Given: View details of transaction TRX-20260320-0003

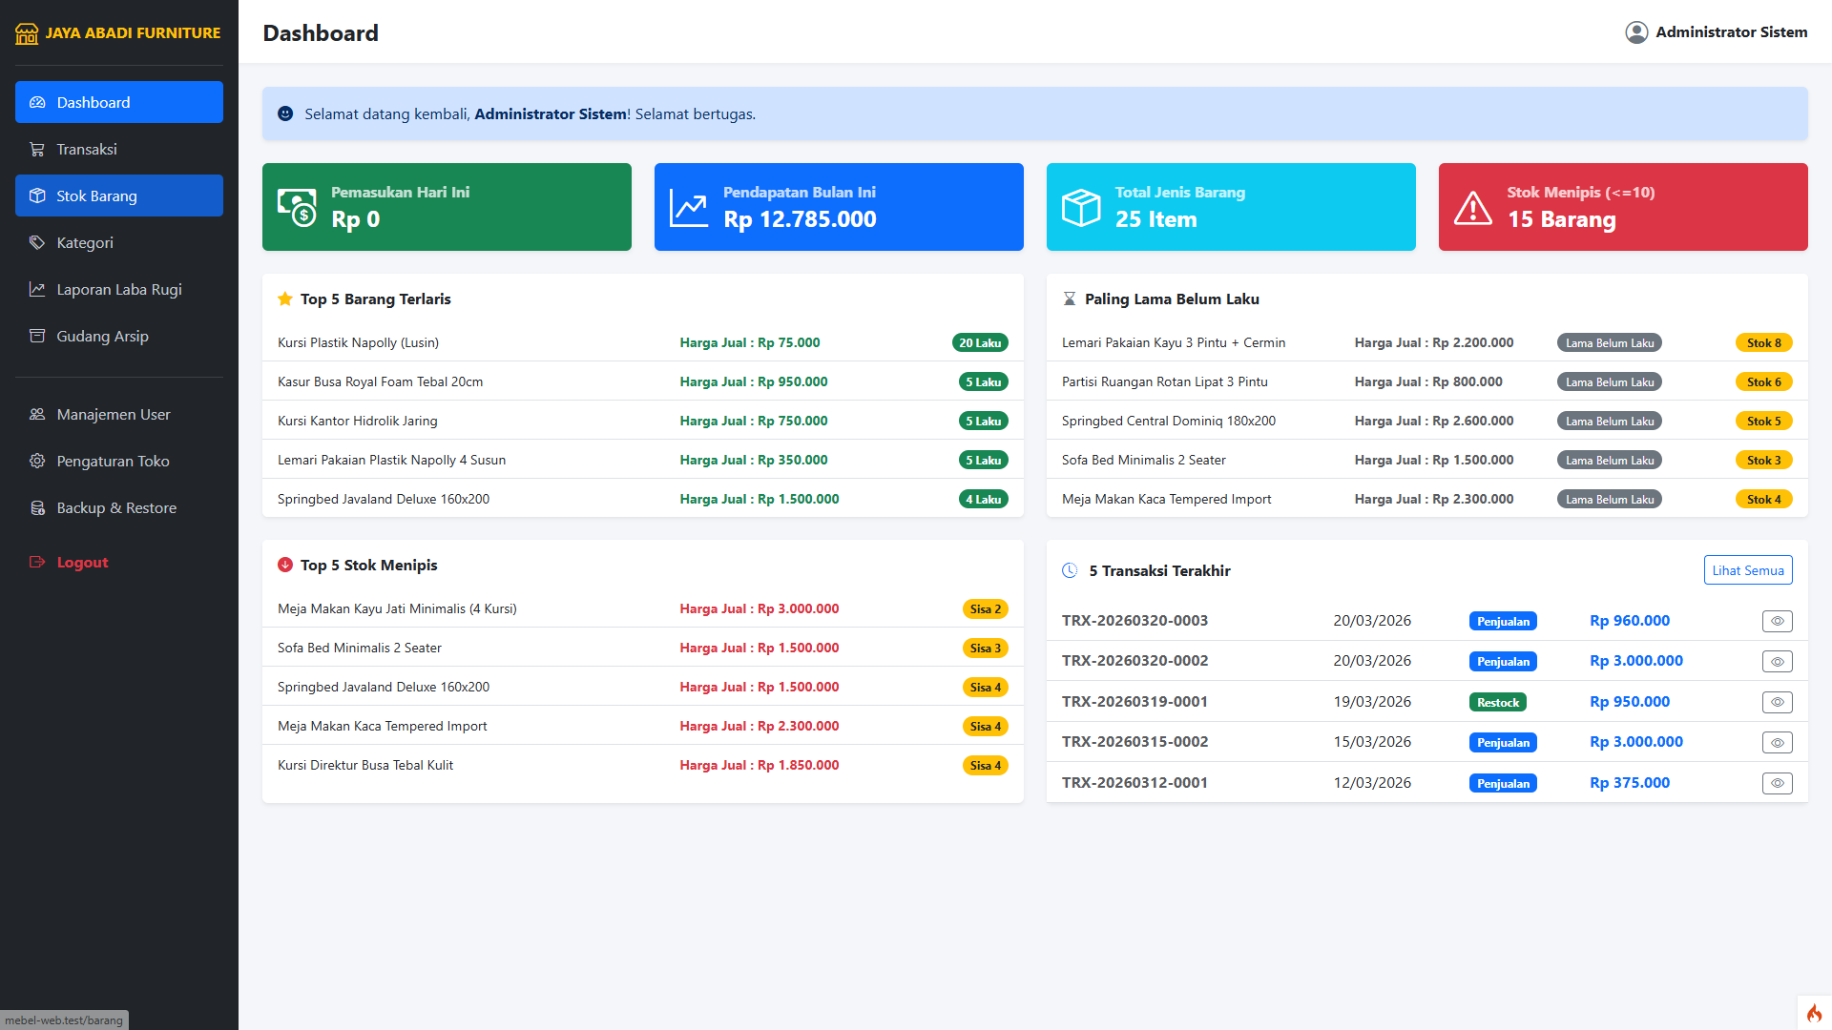Looking at the screenshot, I should point(1777,622).
